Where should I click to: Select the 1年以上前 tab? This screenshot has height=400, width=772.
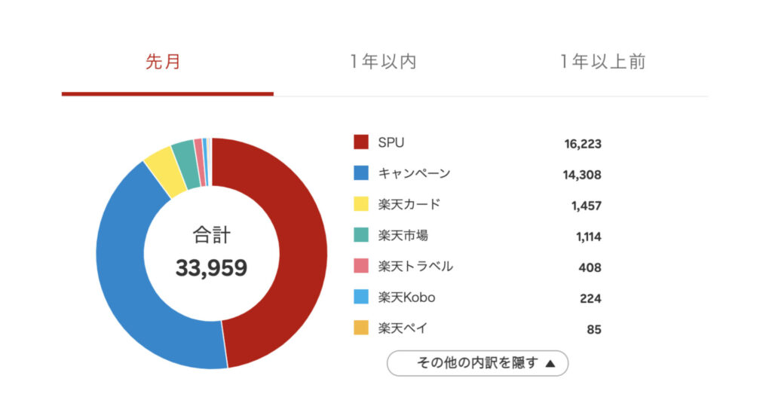(602, 63)
